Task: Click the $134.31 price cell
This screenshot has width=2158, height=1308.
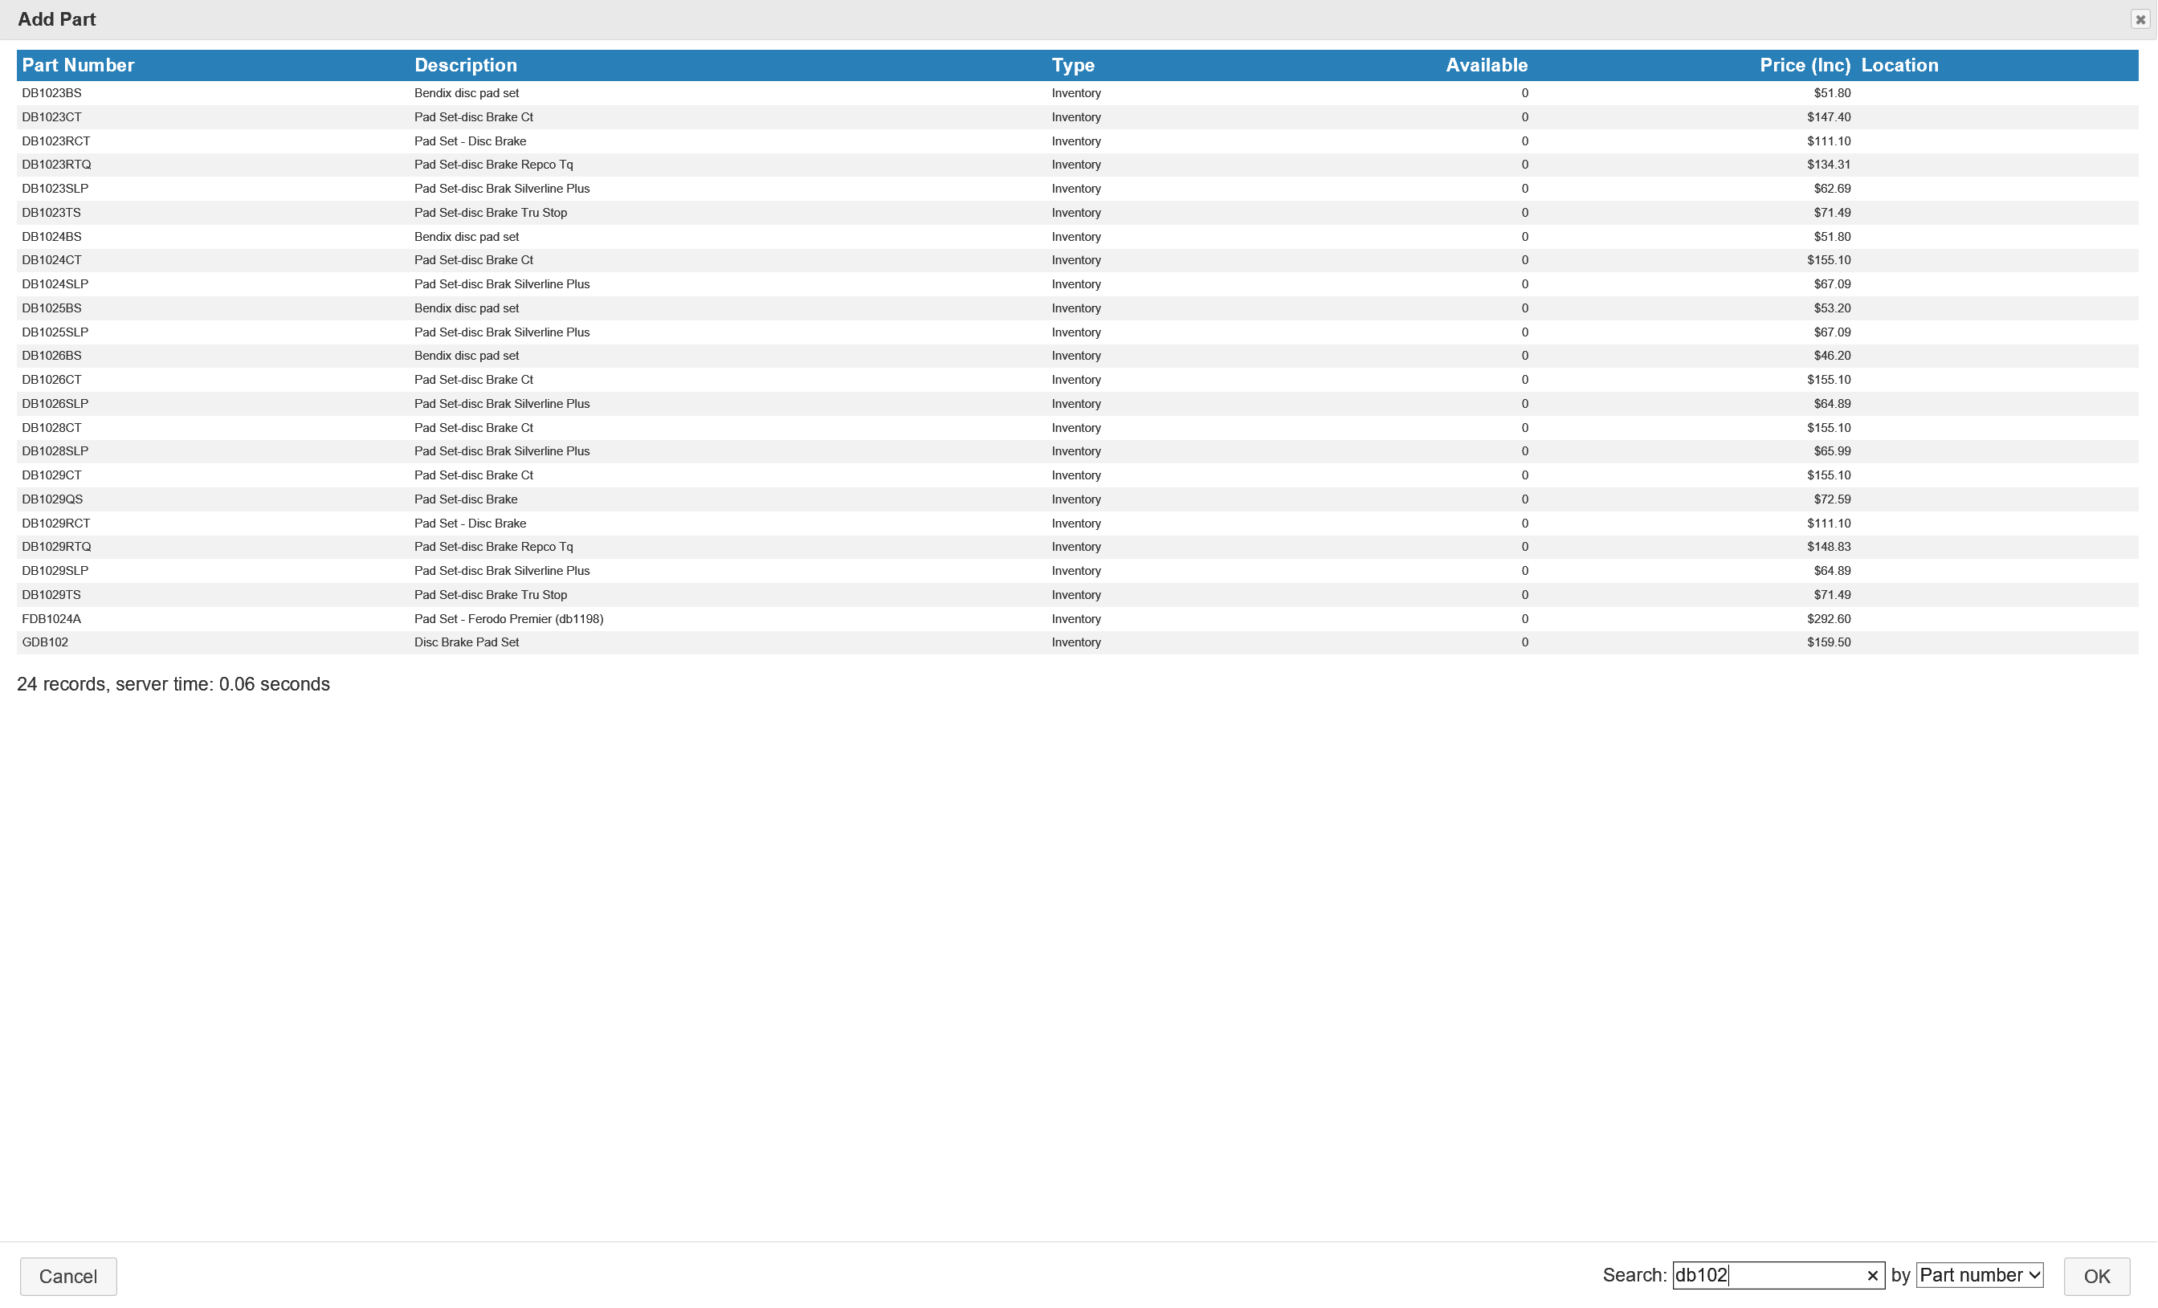Action: pos(1829,165)
